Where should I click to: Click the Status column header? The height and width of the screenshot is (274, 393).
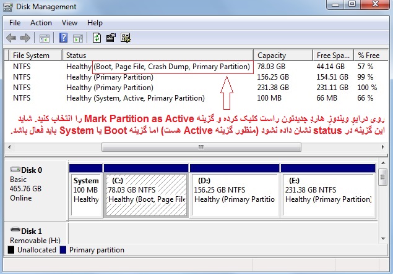[x=158, y=55]
